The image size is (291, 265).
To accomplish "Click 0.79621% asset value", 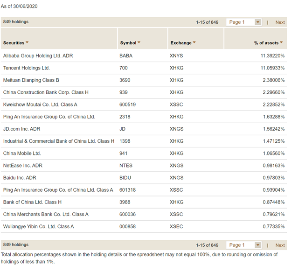I will (x=274, y=214).
